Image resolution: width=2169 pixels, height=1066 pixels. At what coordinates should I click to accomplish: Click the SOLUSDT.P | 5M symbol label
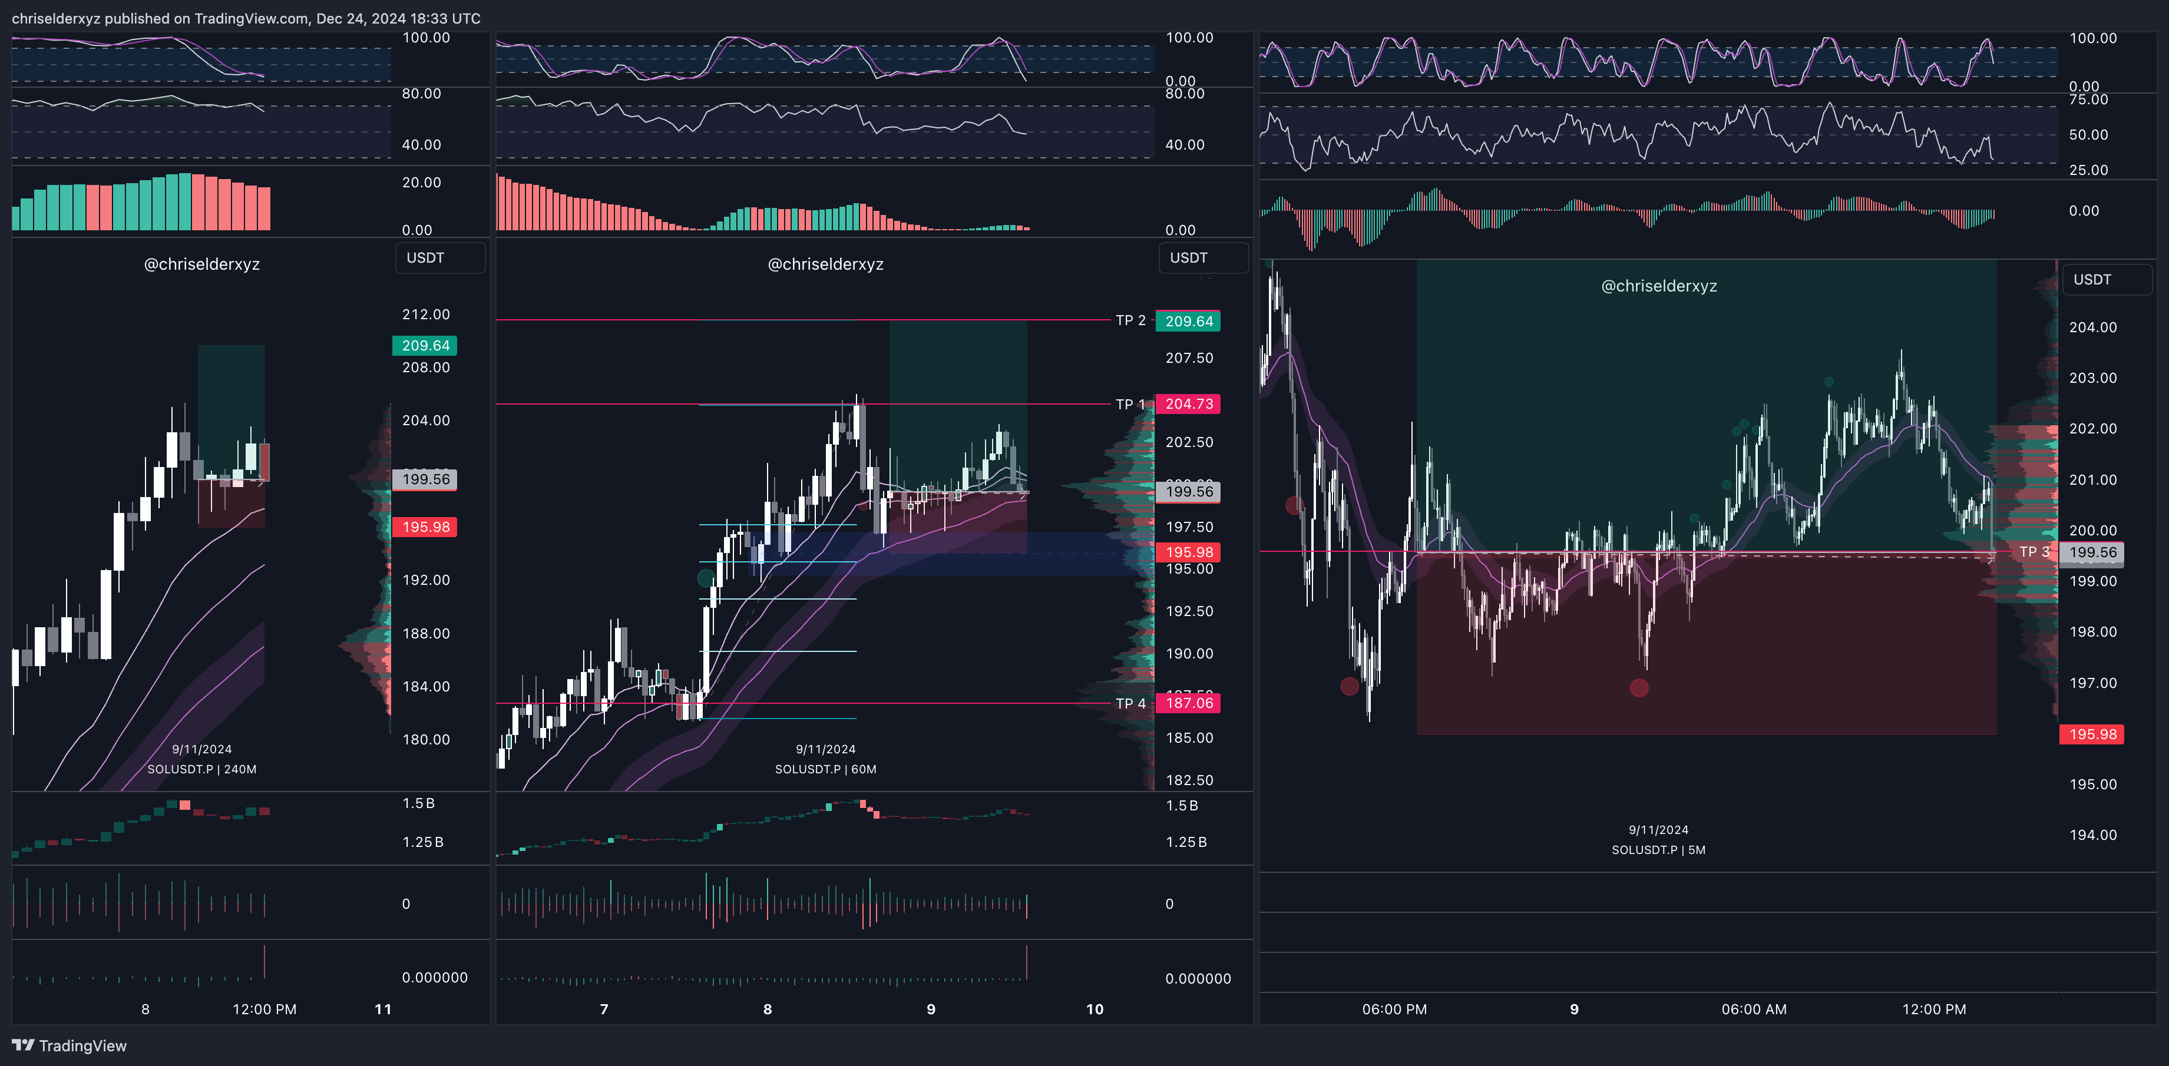tap(1658, 850)
